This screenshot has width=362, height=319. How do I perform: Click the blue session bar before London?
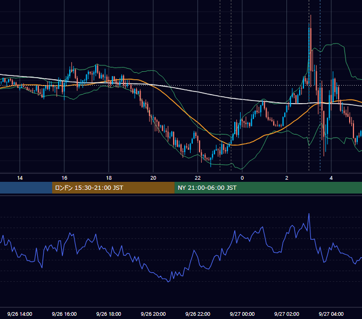(x=26, y=188)
